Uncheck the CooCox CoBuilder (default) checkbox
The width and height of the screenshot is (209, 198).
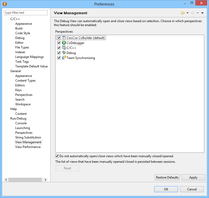59,38
